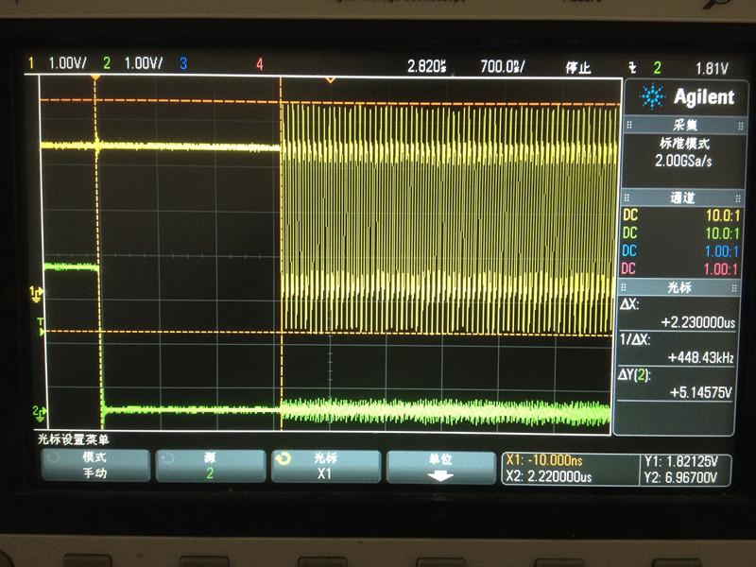The image size is (756, 567).
Task: Click the grip dots left of 采集 header
Action: (628, 126)
